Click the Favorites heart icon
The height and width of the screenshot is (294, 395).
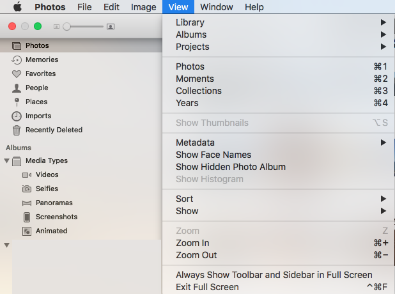point(17,73)
